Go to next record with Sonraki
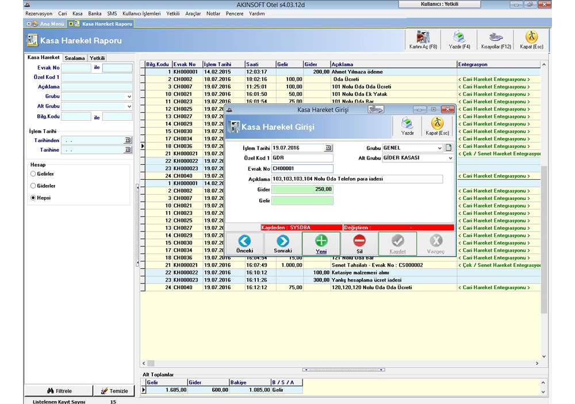Screen dimensions: 575x404 (x=283, y=244)
